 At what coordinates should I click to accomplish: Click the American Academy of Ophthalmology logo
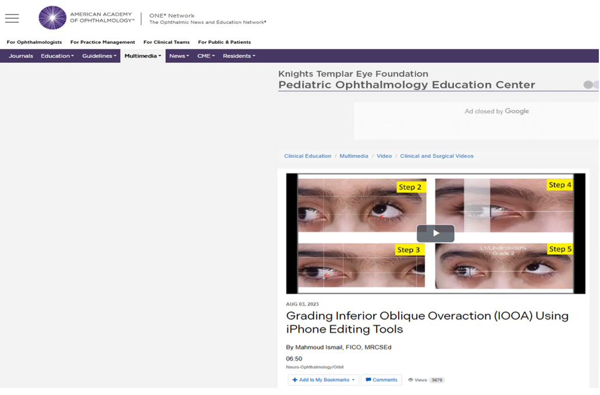pyautogui.click(x=87, y=17)
